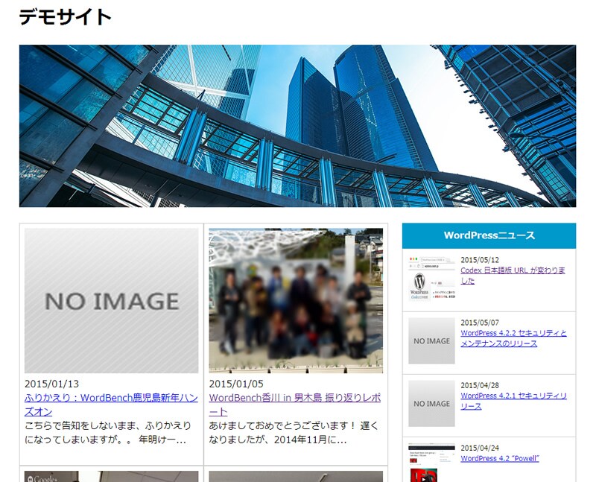Click the thumbnail beside the WordPress 4.2 Powell item
The image size is (596, 482).
[432, 463]
